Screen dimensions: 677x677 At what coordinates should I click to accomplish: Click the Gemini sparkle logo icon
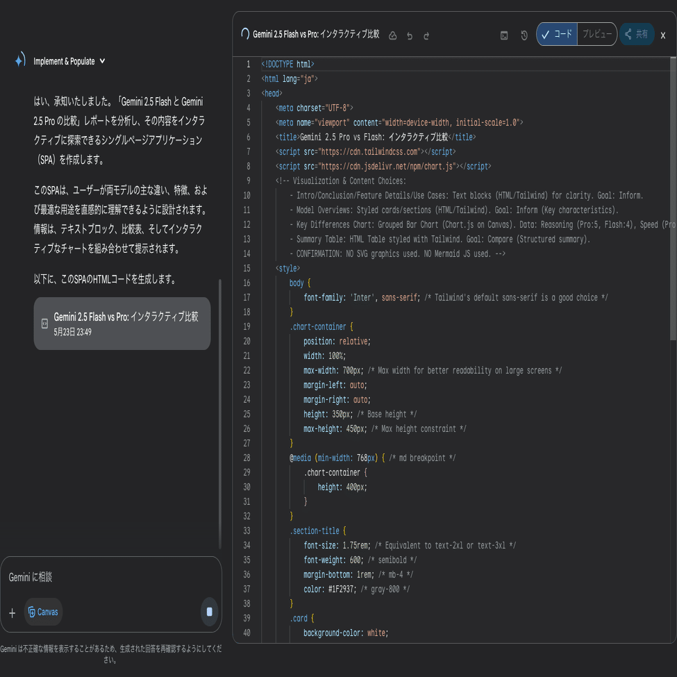pos(20,60)
